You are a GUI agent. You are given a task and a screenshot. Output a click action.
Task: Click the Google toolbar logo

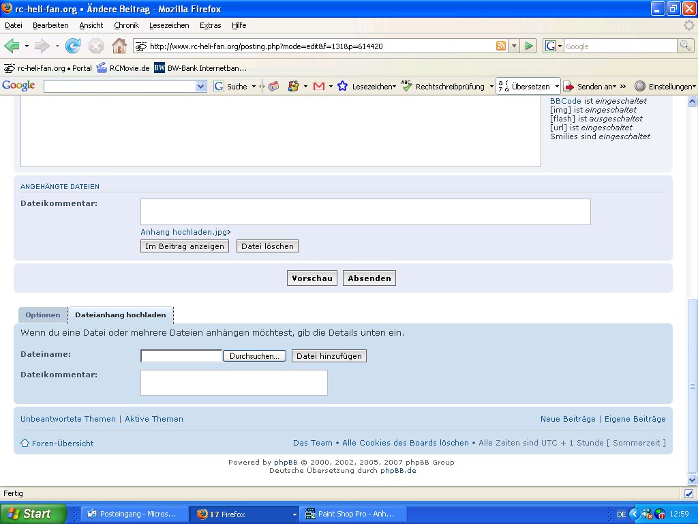coord(18,85)
